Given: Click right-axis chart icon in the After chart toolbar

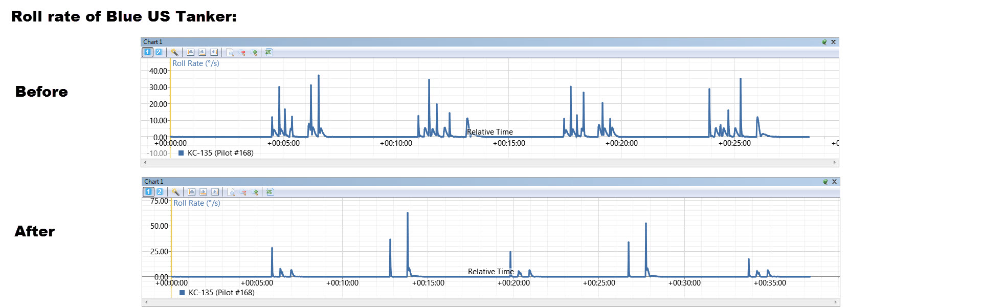Looking at the screenshot, I should pyautogui.click(x=215, y=192).
